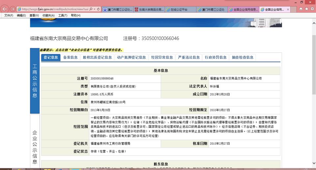Open the 文件(F) menu
316x170 pixels.
[x=9, y=15]
